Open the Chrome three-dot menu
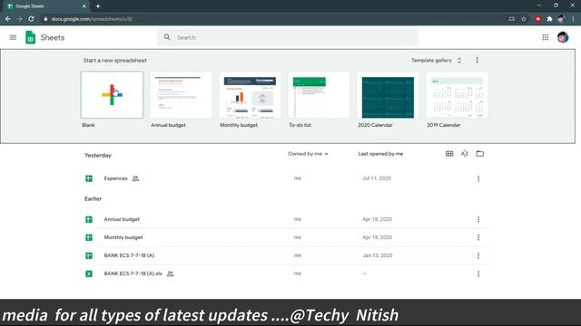This screenshot has height=326, width=581. (573, 19)
